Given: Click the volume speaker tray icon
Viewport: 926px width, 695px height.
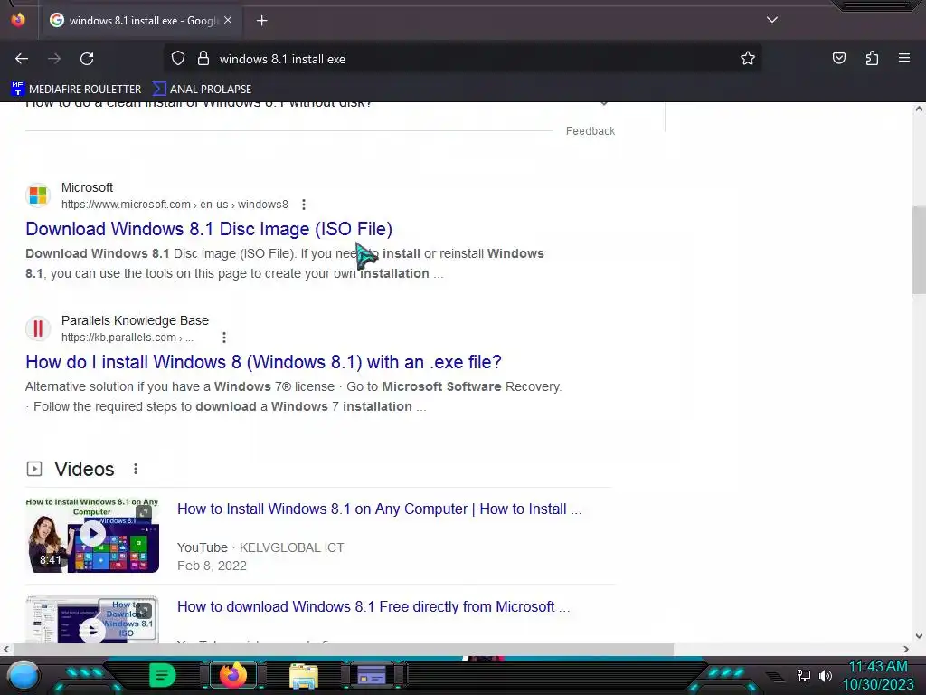Looking at the screenshot, I should [826, 675].
